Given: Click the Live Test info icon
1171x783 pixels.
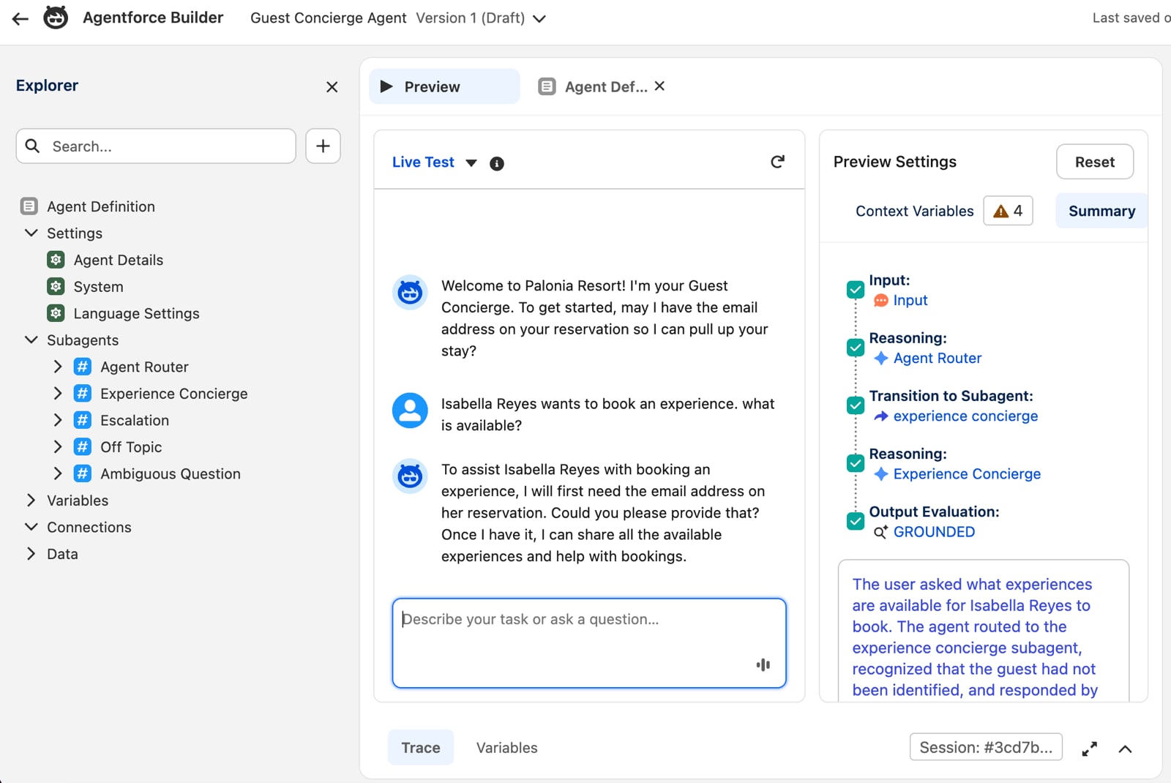Looking at the screenshot, I should 497,163.
